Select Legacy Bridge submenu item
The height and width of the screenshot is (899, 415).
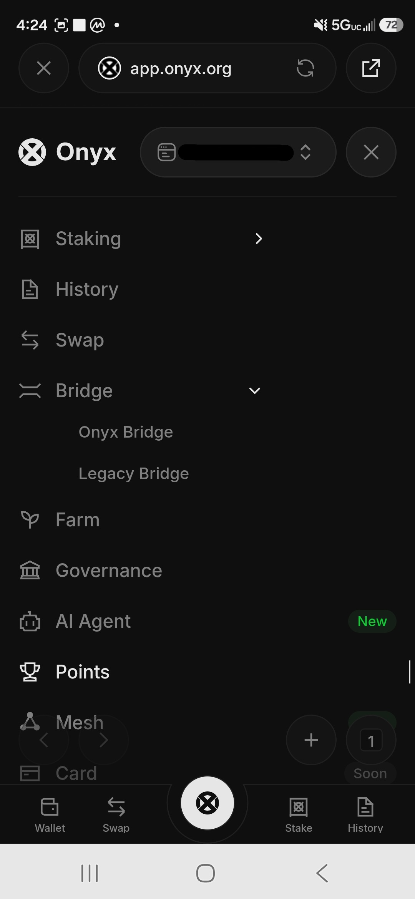(x=134, y=474)
